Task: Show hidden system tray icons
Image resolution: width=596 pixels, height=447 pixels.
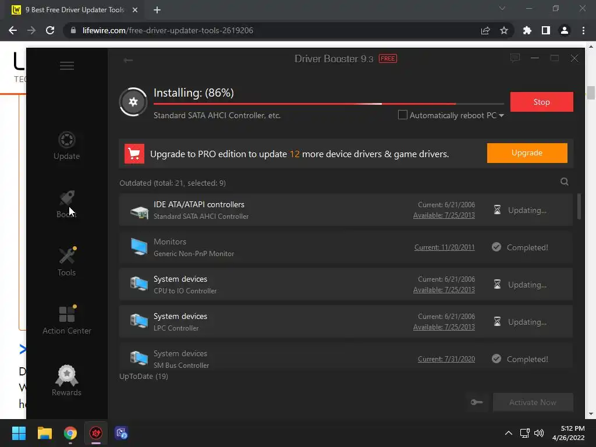Action: pos(508,433)
